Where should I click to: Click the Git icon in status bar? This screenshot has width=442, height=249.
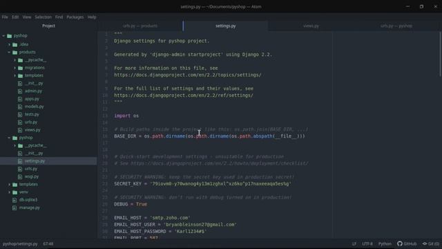(x=425, y=243)
